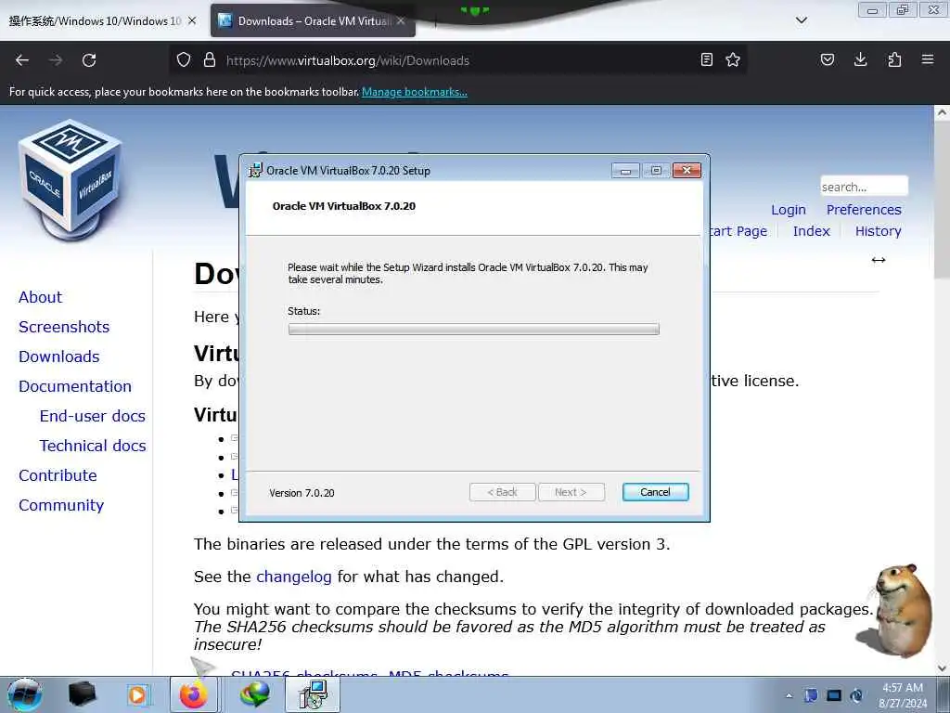The image size is (950, 713).
Task: Open the globe download manager taskbar icon
Action: tap(254, 694)
